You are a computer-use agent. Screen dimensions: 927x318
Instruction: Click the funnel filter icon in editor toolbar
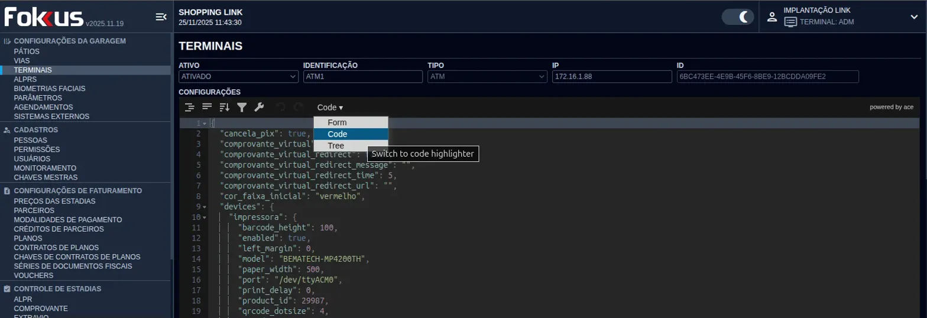[x=242, y=107]
